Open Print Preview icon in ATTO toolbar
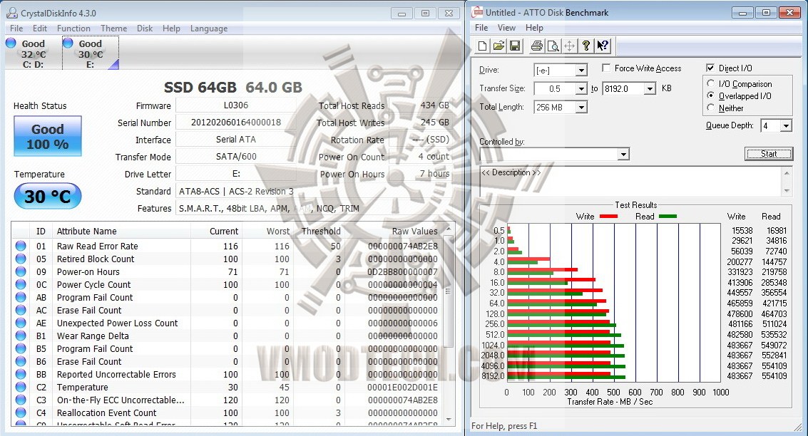Image resolution: width=808 pixels, height=436 pixels. (553, 46)
